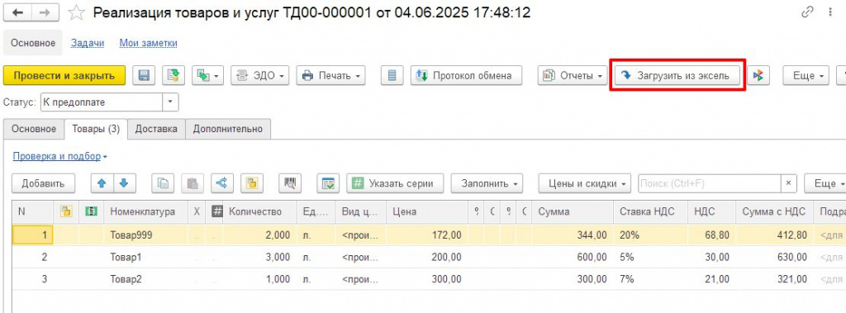Copy link via chain icon at top right
The image size is (846, 313).
807,13
